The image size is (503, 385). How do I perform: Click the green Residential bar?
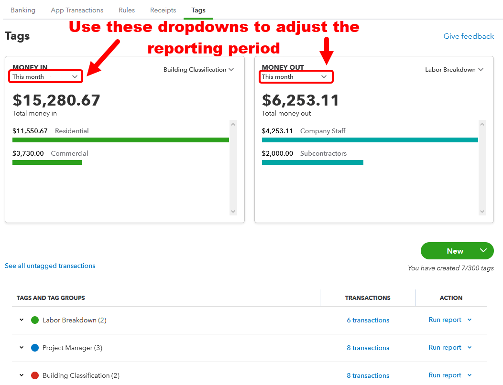coord(120,140)
